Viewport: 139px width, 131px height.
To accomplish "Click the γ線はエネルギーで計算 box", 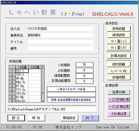I will tap(71, 89).
